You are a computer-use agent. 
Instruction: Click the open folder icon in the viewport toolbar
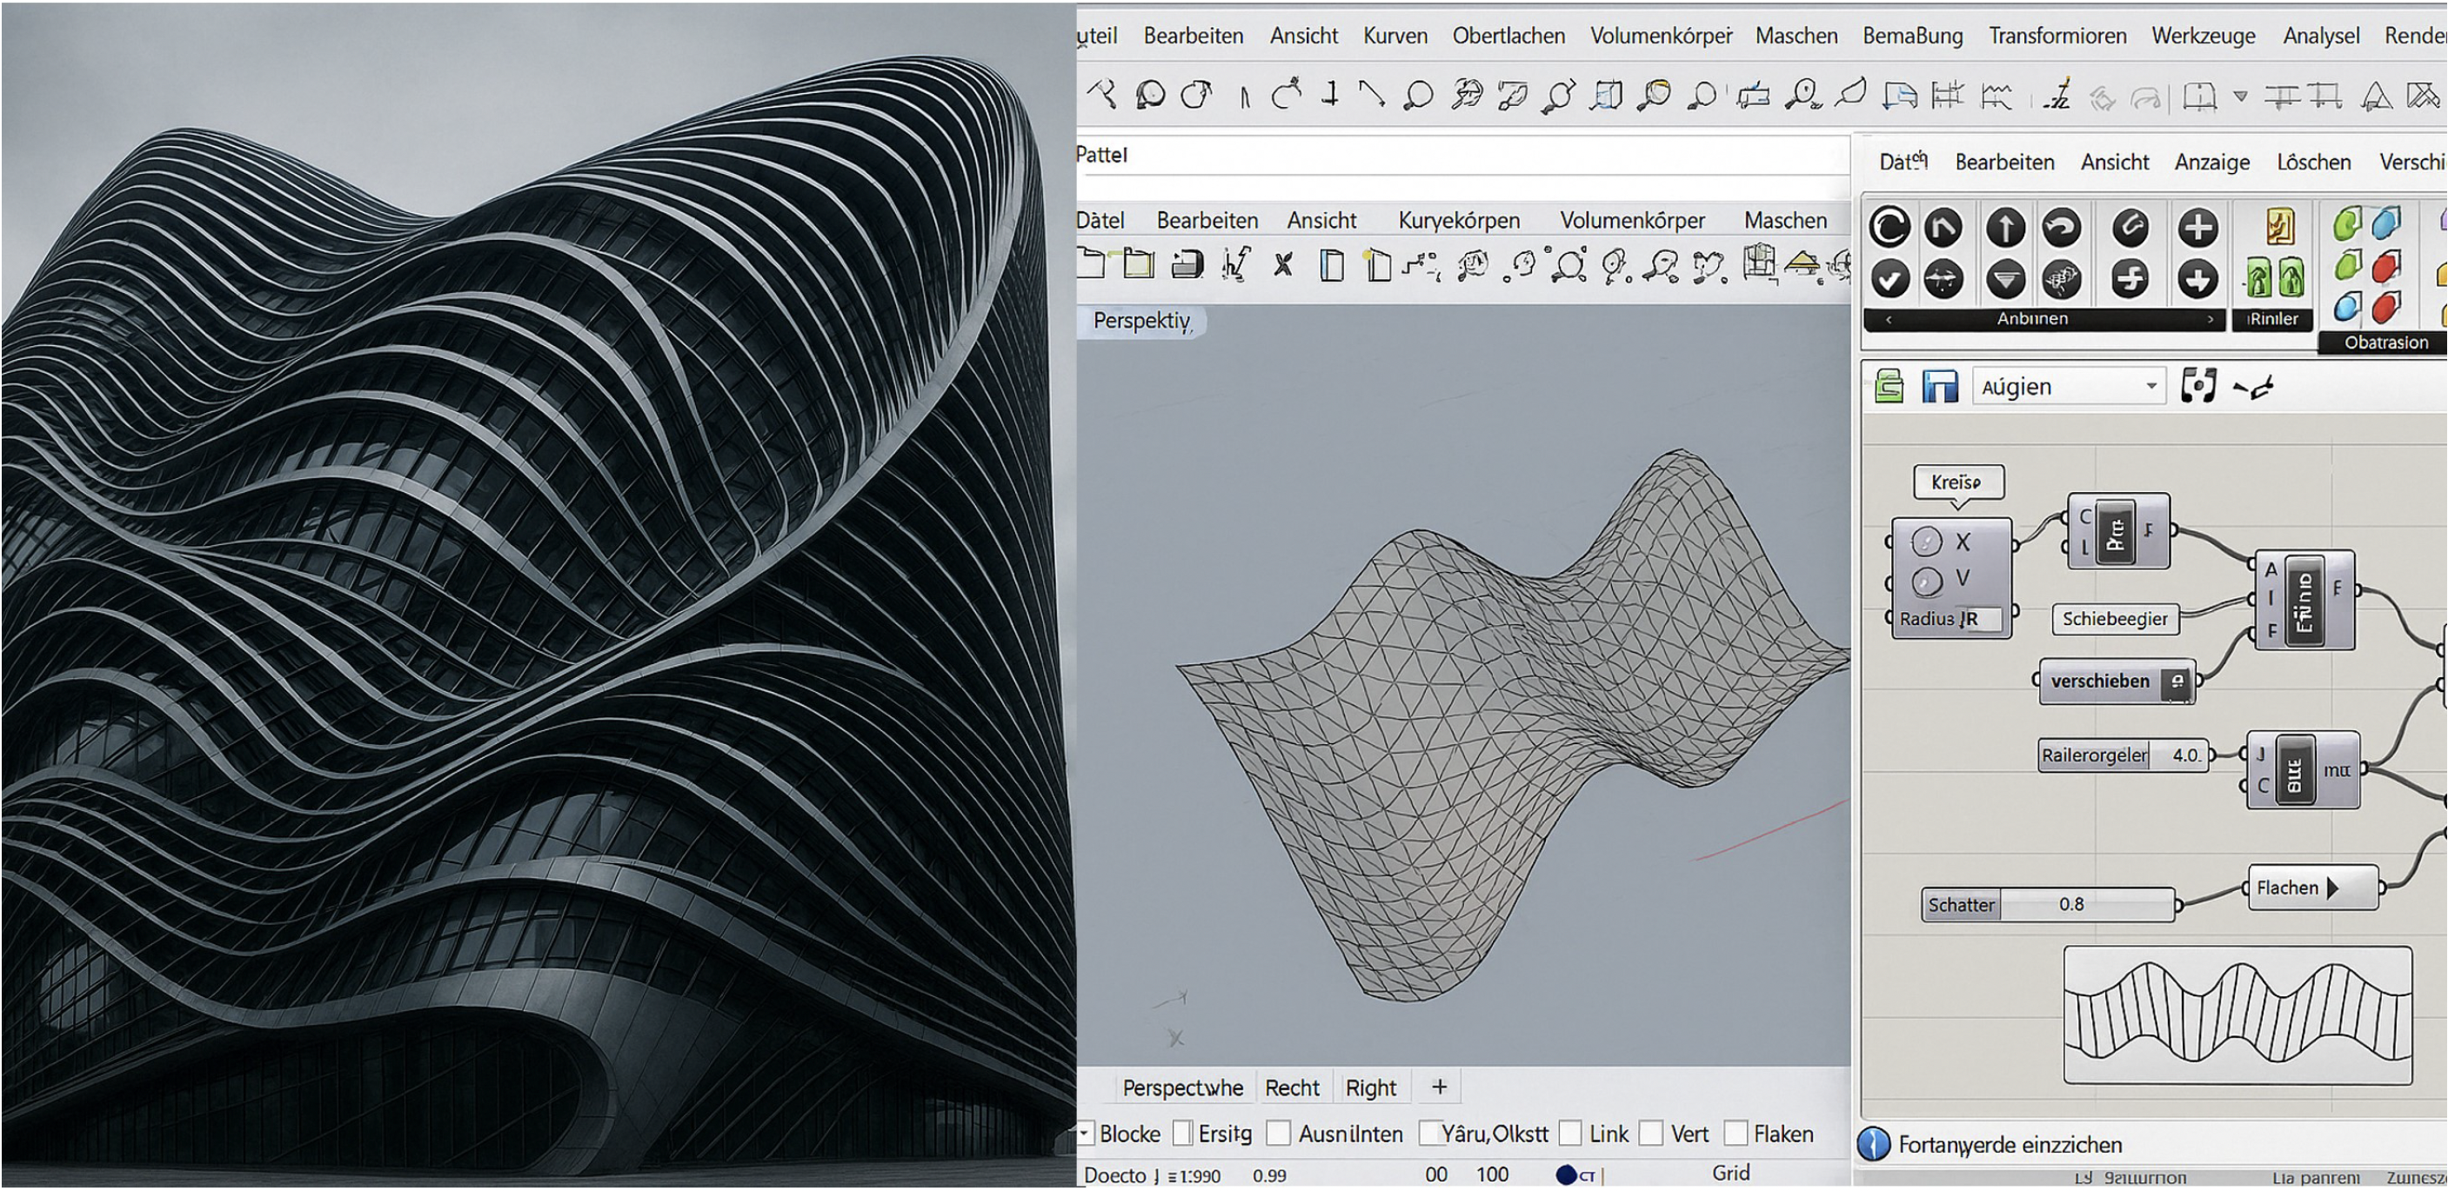click(x=1139, y=263)
